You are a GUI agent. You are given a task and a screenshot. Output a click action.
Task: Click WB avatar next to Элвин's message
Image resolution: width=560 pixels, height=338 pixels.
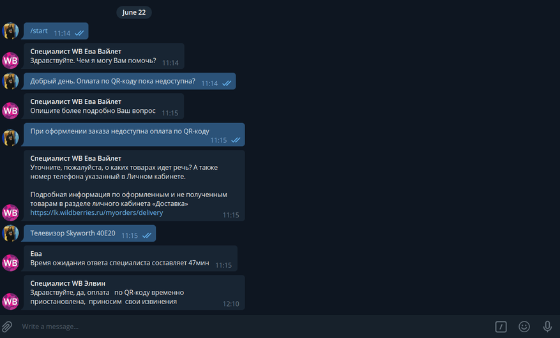point(10,301)
